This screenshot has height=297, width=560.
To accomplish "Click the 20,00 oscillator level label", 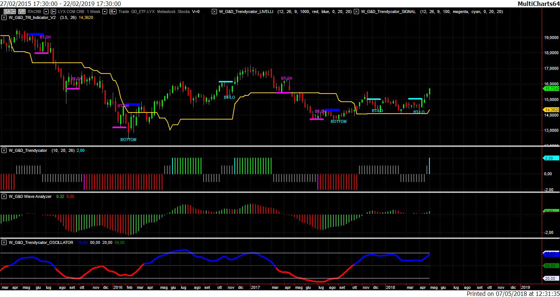I will coord(549,278).
